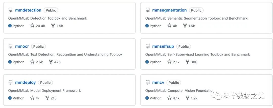Image resolution: width=273 pixels, height=108 pixels.
Task: Click the Public badge next to mmdeploy
Action: click(x=45, y=83)
